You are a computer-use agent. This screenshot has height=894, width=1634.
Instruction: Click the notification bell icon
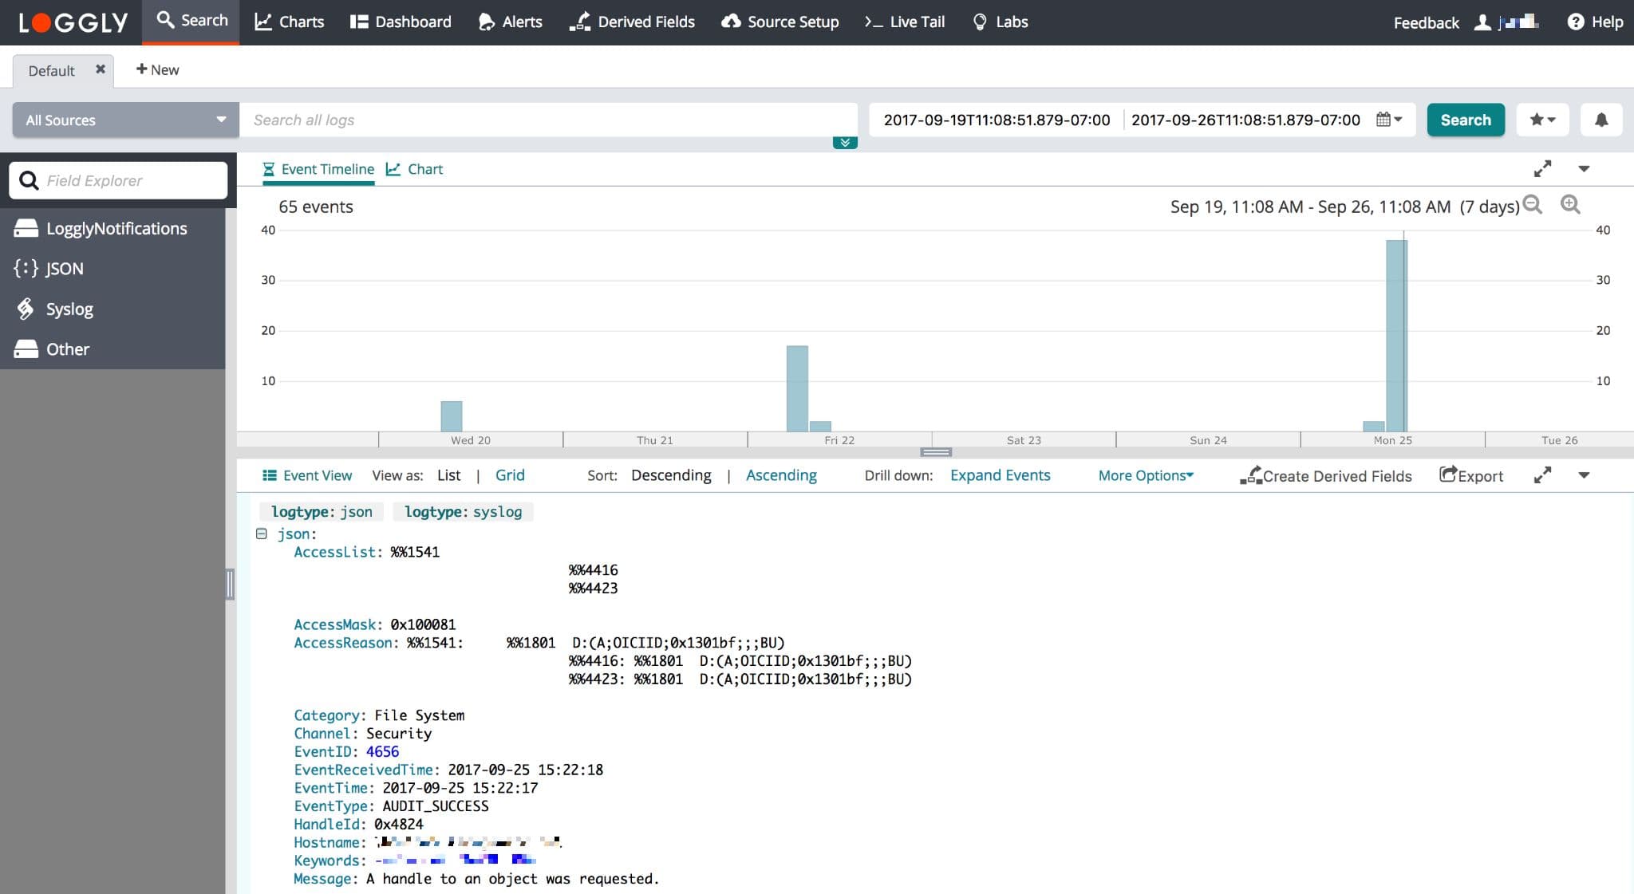(x=1601, y=119)
